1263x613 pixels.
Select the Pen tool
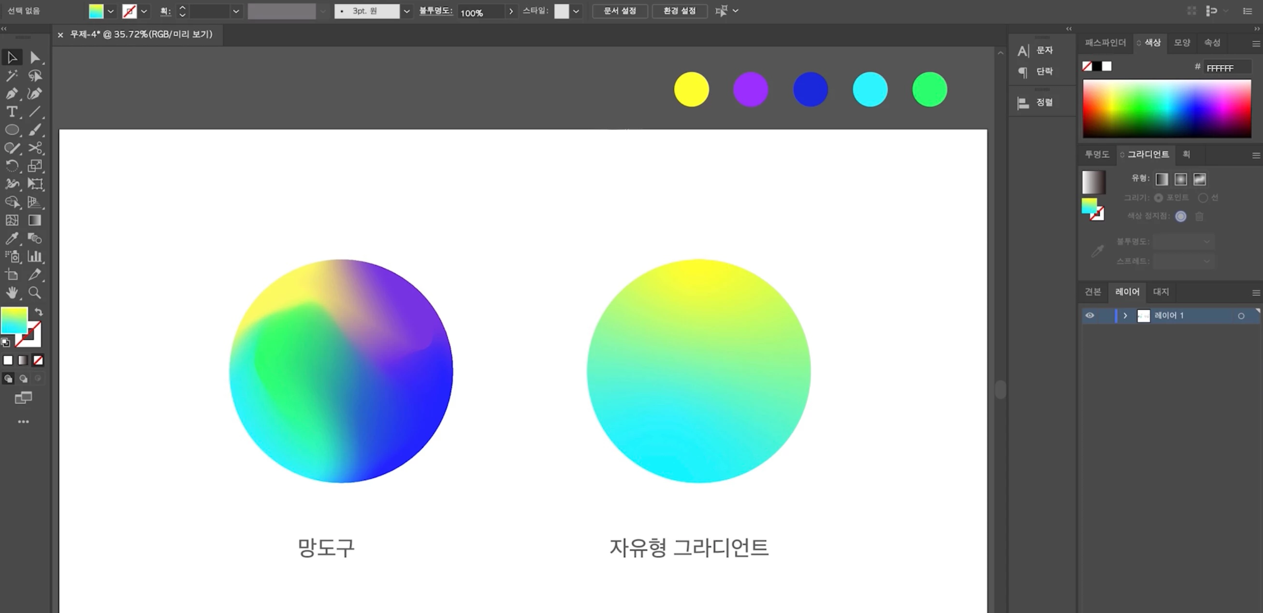click(x=12, y=94)
